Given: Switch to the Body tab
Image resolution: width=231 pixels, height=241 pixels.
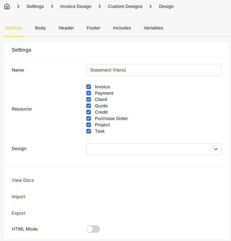Looking at the screenshot, I should point(41,28).
